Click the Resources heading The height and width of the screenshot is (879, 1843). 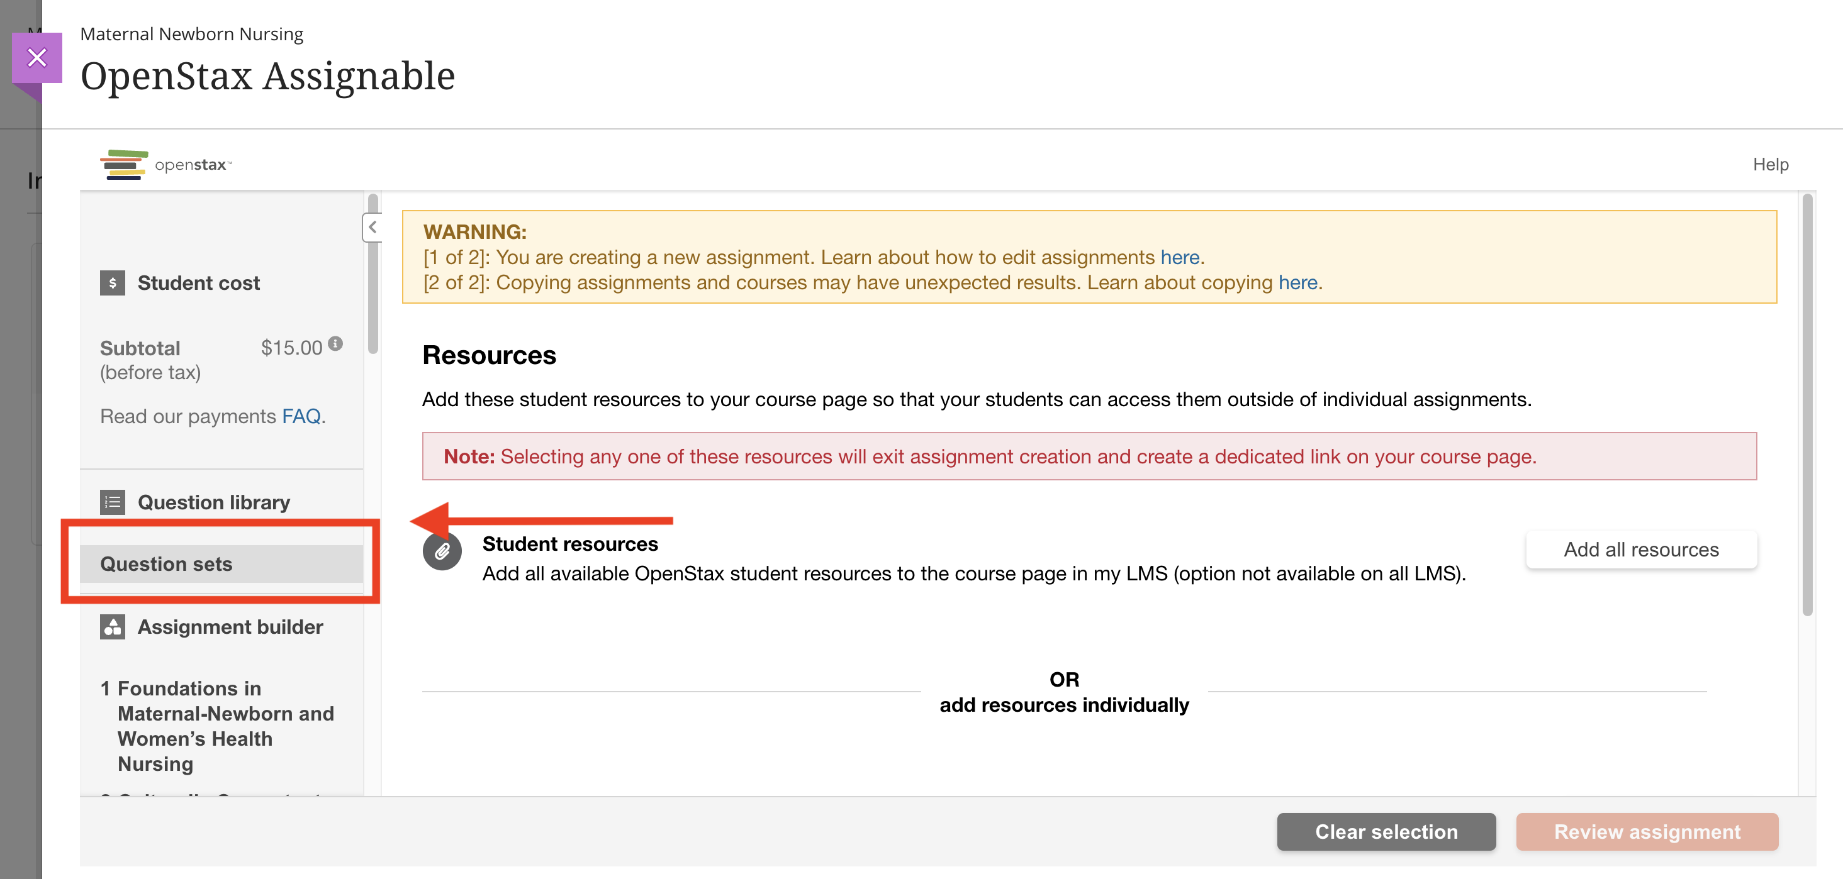coord(489,355)
